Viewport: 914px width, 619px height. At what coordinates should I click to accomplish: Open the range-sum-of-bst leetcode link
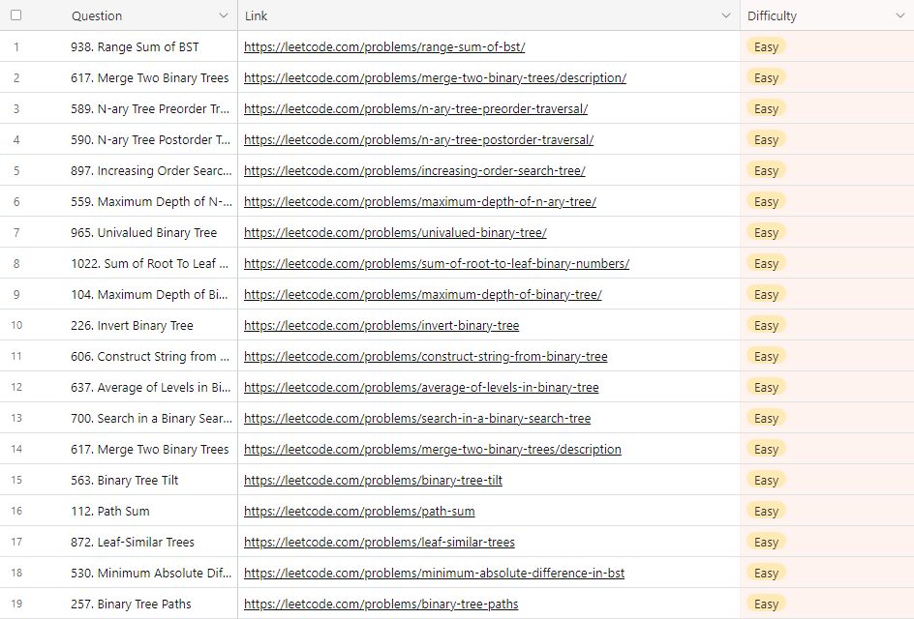click(x=384, y=47)
